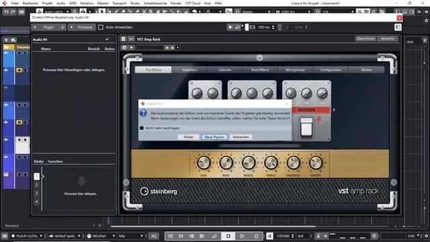Open the Prozesse add menu

[x=81, y=27]
